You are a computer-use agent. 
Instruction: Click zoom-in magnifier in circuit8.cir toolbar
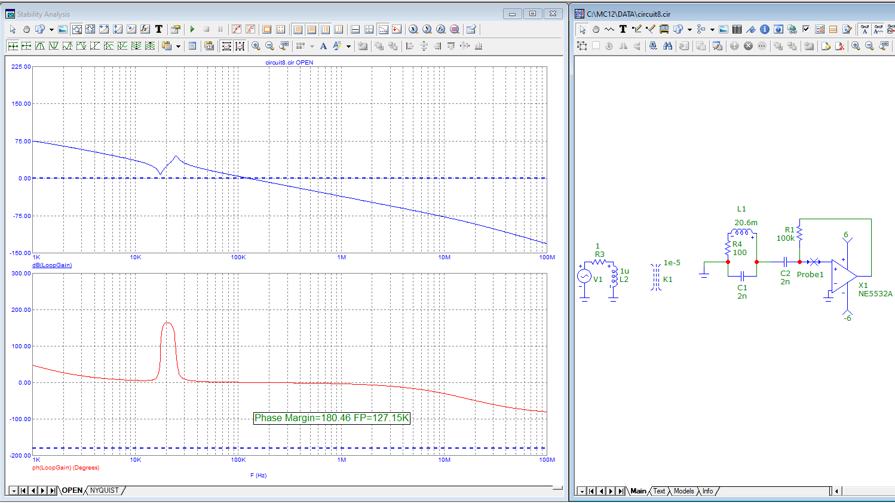[x=856, y=46]
